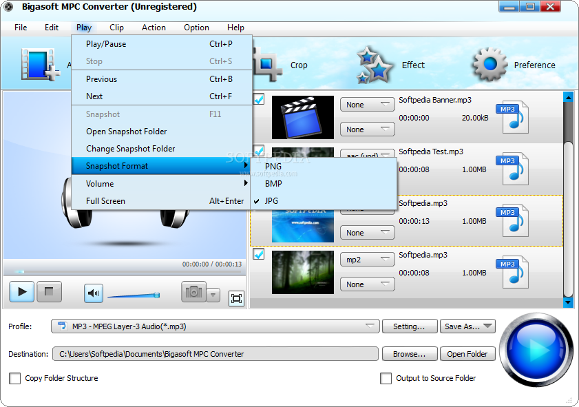Click the file list scroll down arrow
Image resolution: width=579 pixels, height=407 pixels.
568,302
